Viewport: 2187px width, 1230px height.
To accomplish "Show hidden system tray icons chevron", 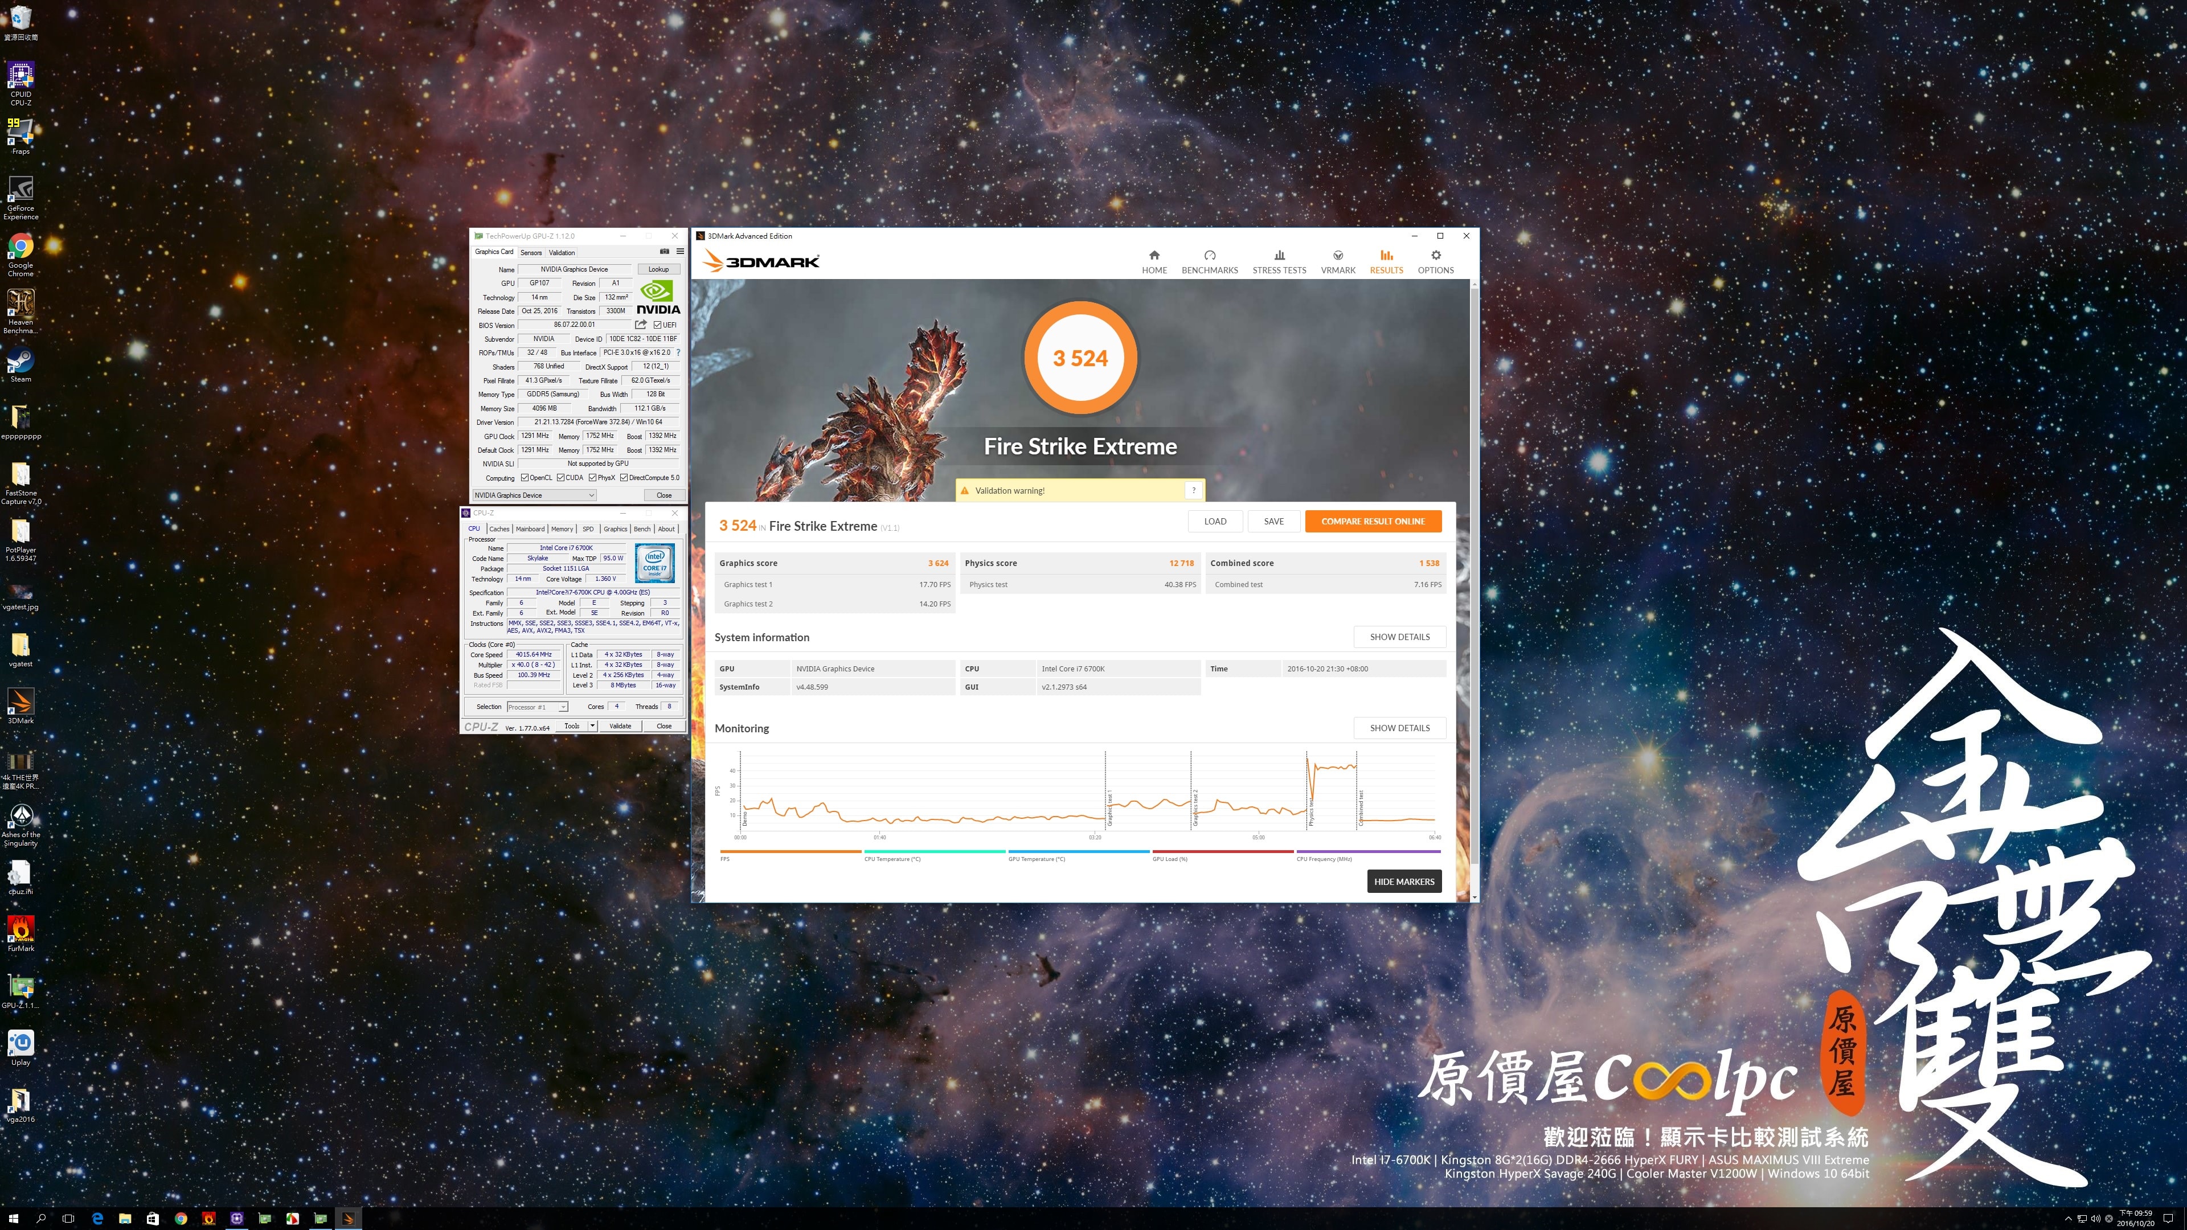I will click(2068, 1219).
